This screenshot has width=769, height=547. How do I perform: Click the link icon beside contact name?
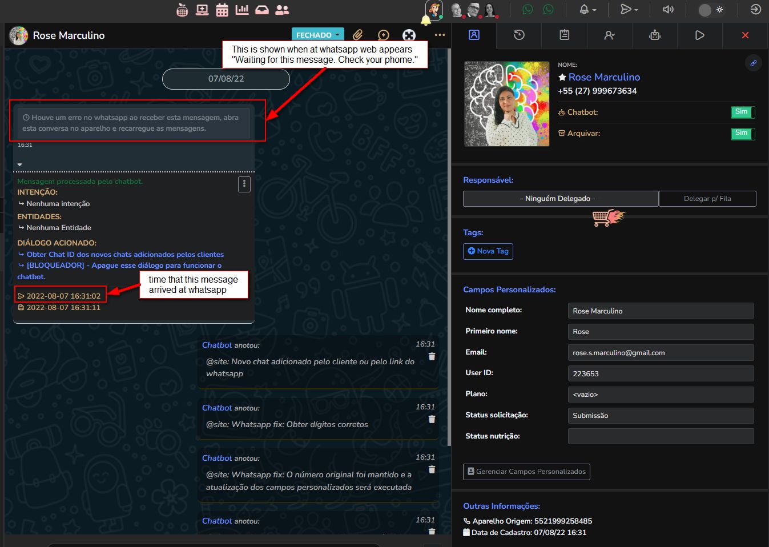[753, 63]
